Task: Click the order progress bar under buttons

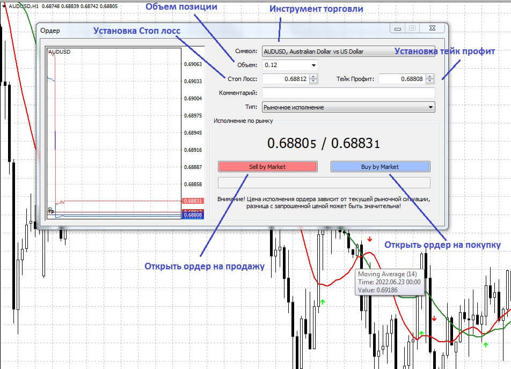Action: [x=324, y=182]
